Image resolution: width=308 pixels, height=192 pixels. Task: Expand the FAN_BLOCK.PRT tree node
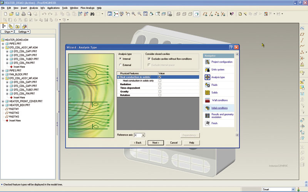[x=3, y=74]
